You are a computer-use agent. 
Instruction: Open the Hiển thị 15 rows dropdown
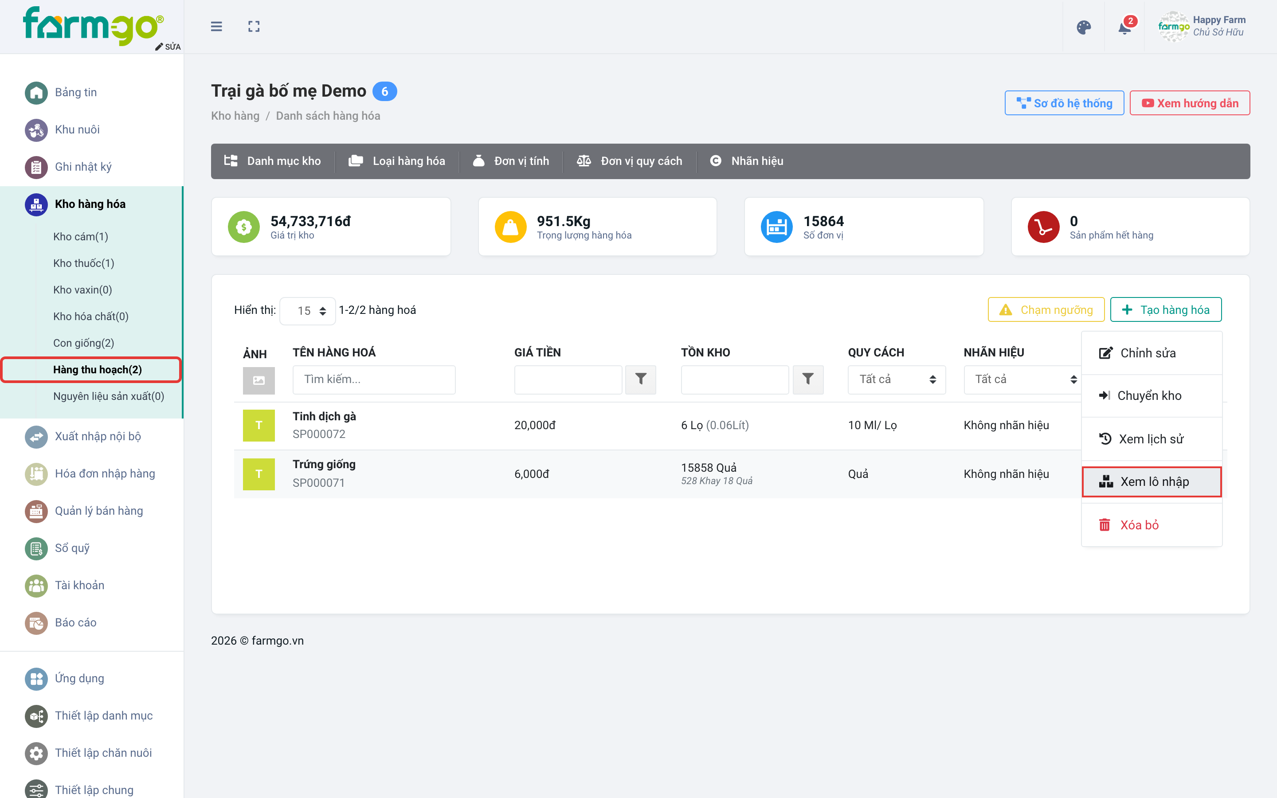(307, 311)
